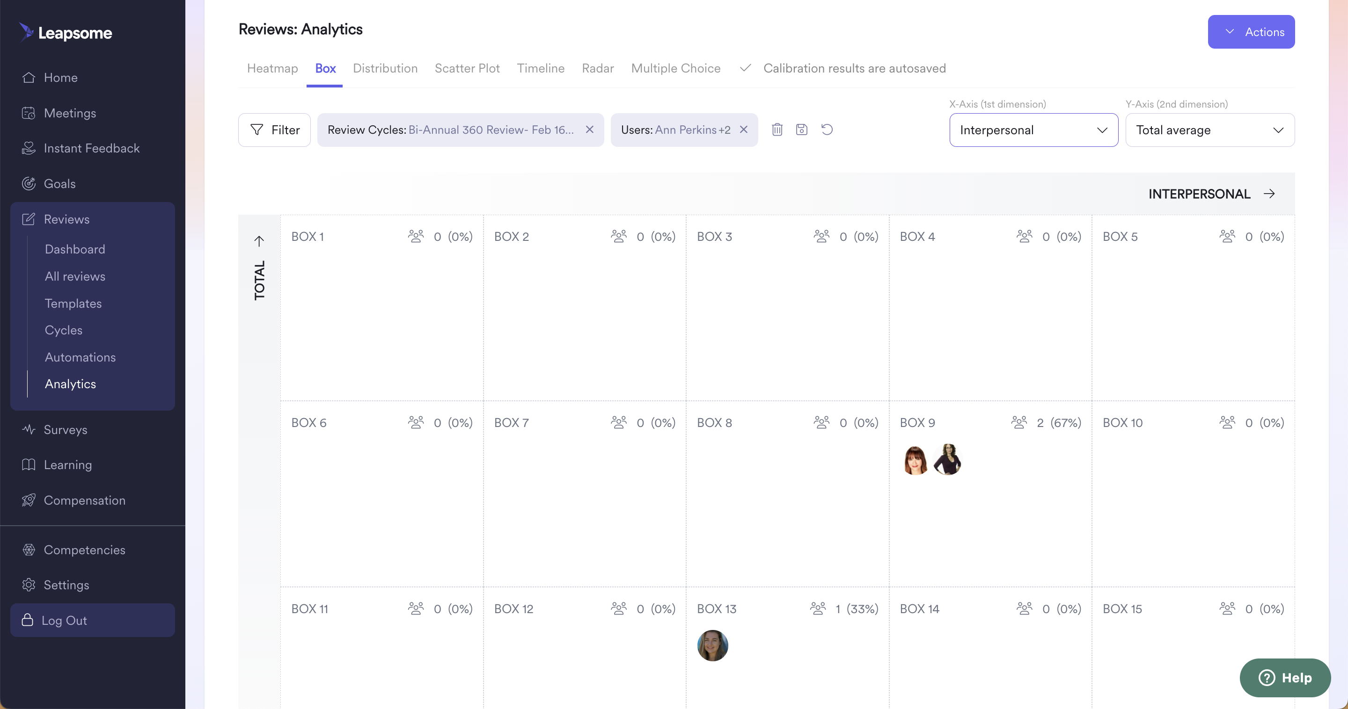Screen dimensions: 1348x709
Task: Switch to the Distribution tab
Action: click(x=385, y=68)
